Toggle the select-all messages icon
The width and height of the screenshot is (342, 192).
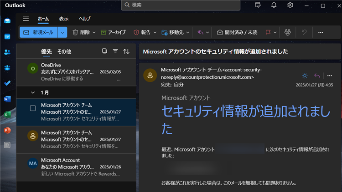tap(104, 51)
